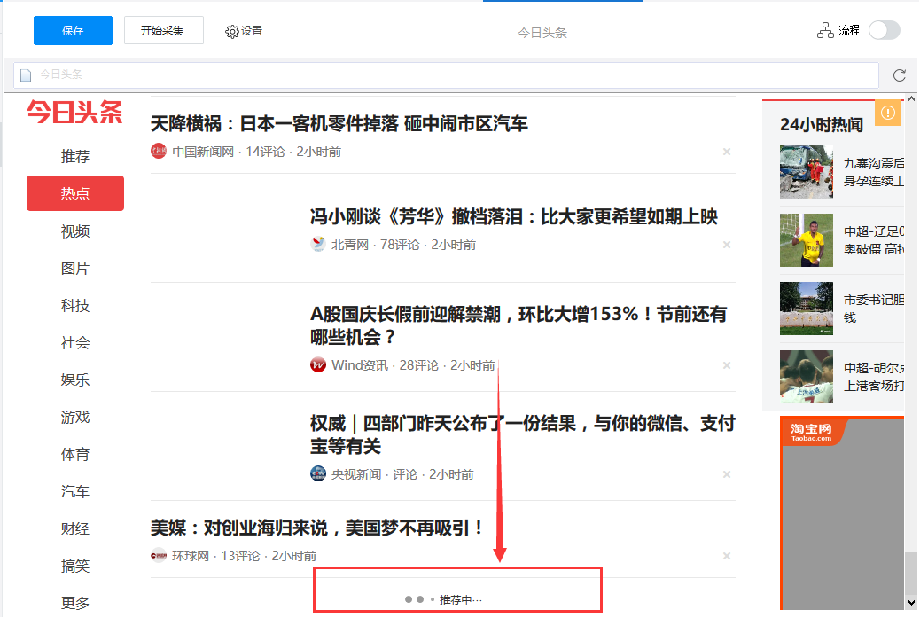
Task: Open headline about 美媒 创业海归
Action: (x=318, y=528)
